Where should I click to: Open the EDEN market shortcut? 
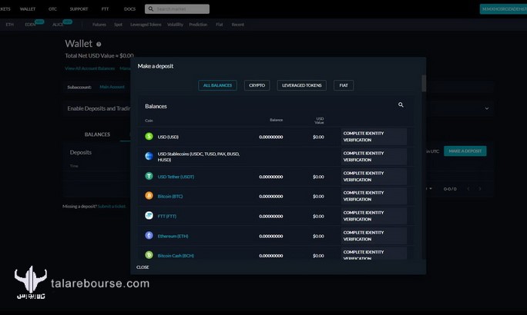click(x=30, y=25)
